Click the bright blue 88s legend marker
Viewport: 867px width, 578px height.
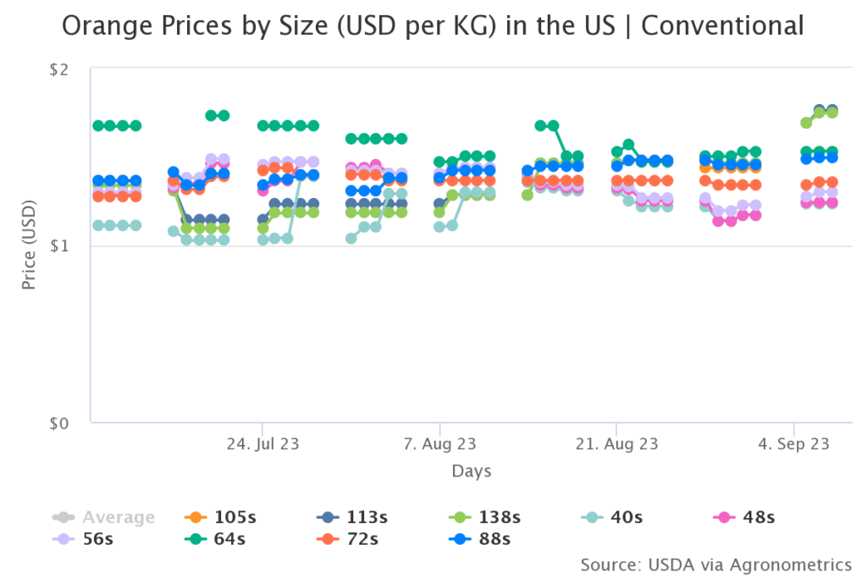pos(456,537)
